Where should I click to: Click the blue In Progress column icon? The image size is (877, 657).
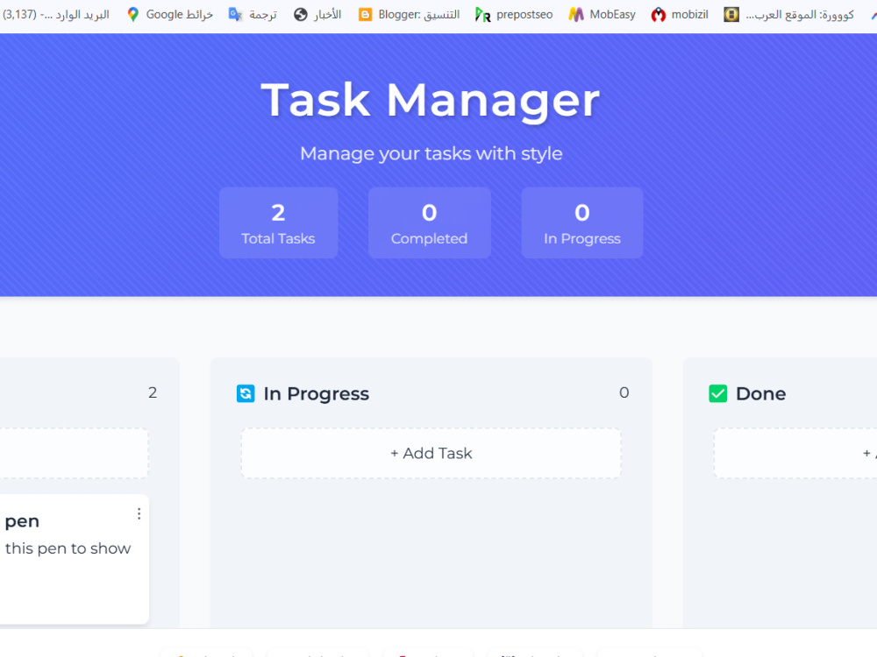click(246, 393)
